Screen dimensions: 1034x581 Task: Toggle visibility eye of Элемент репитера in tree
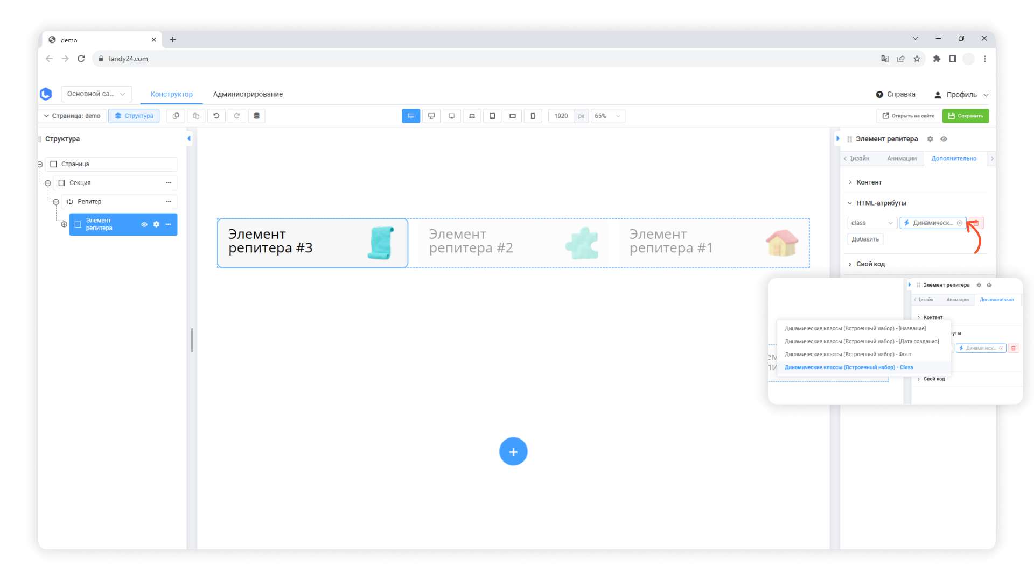point(144,224)
